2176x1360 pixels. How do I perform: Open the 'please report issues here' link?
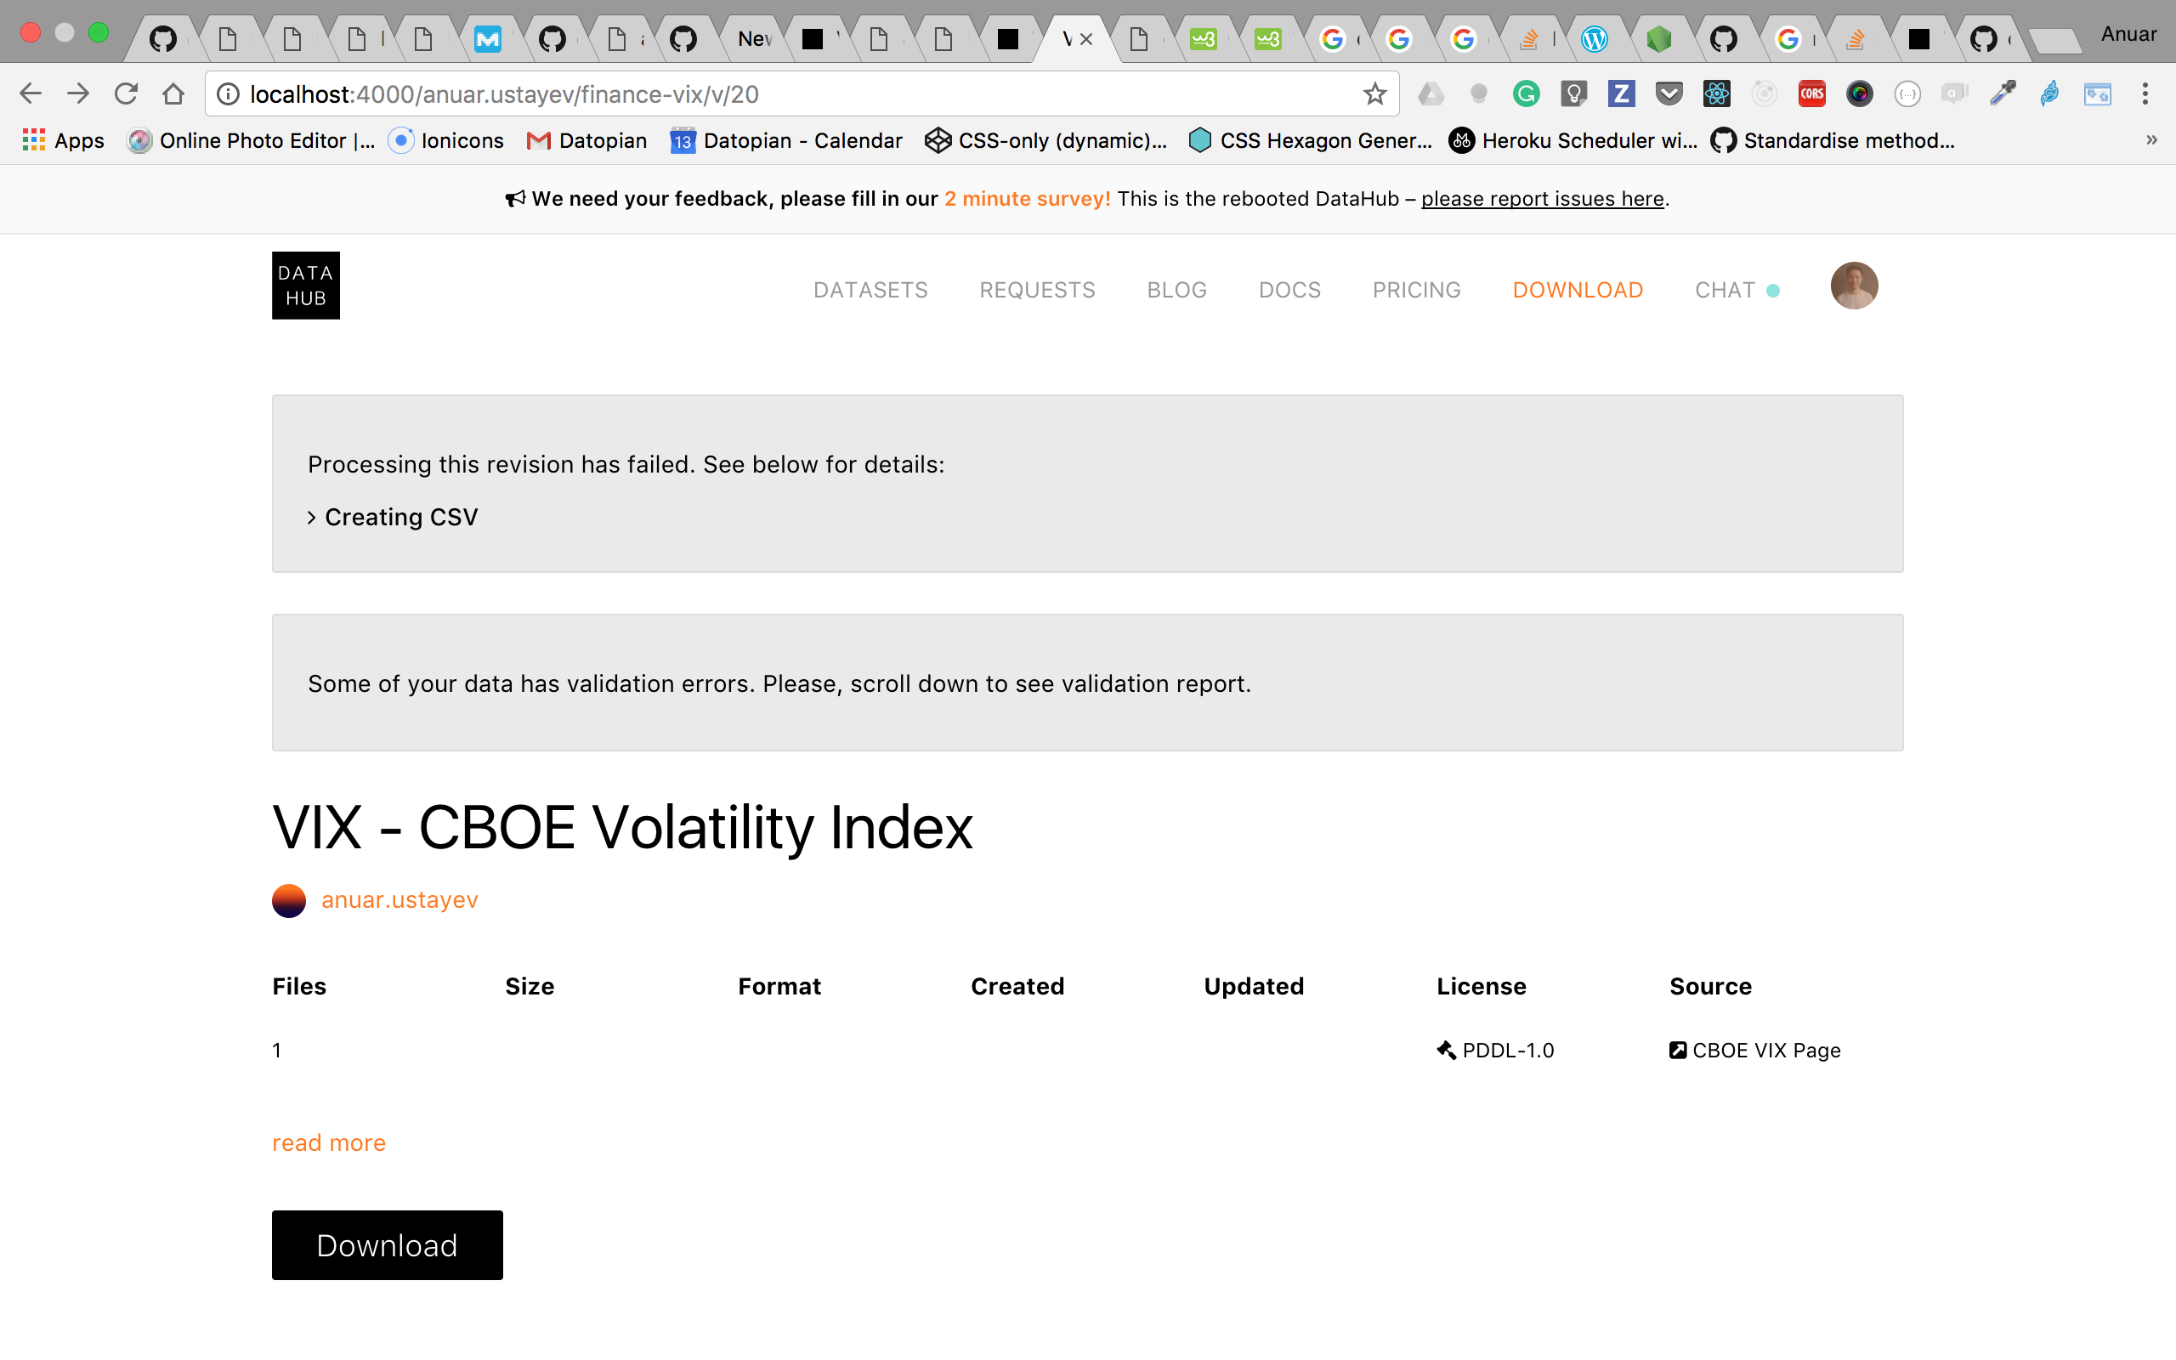click(x=1542, y=199)
